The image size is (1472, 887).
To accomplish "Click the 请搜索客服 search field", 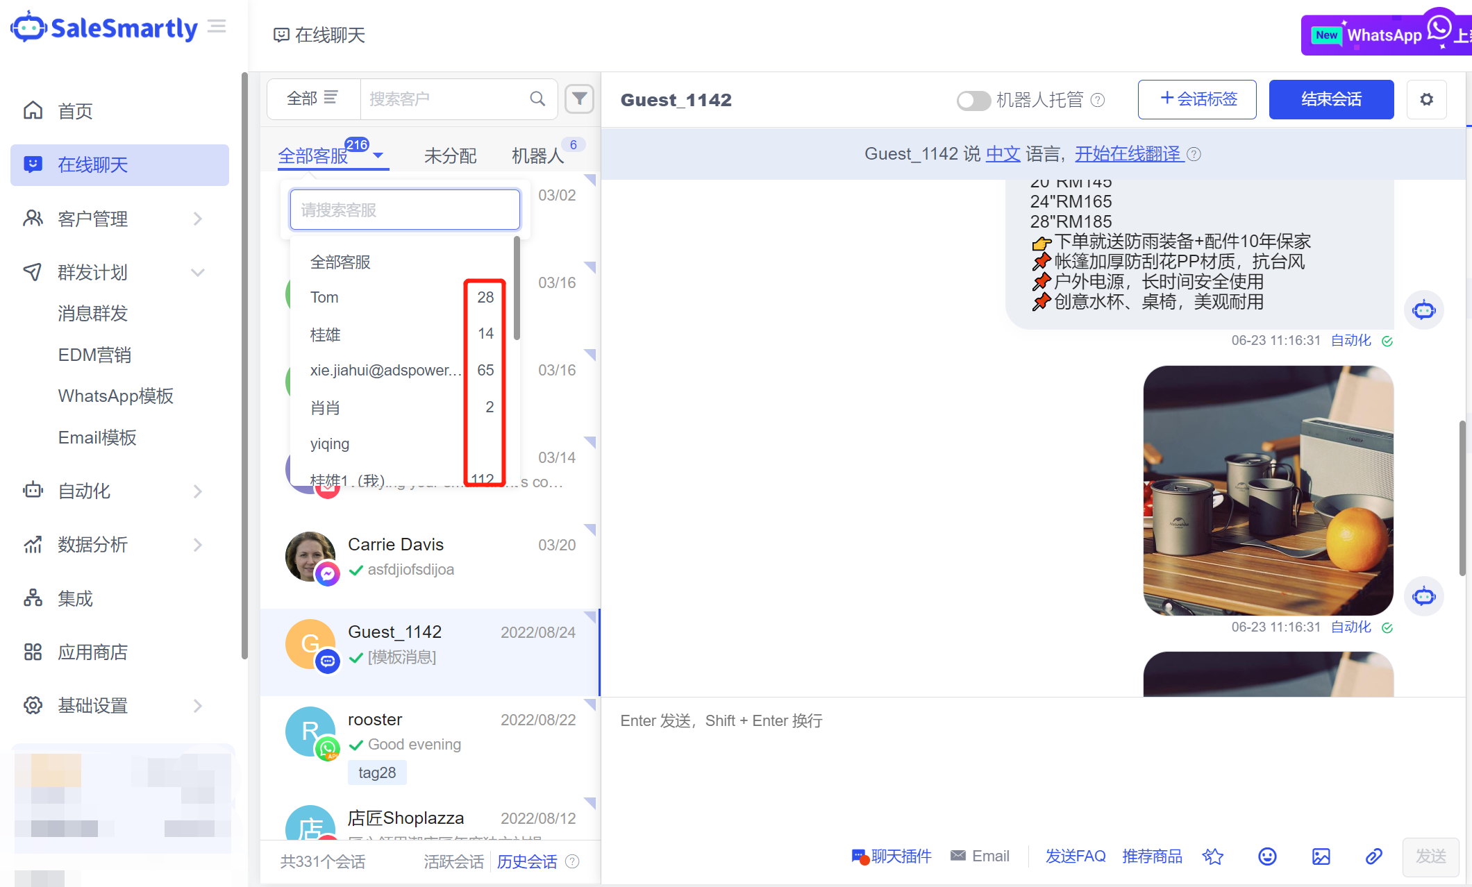I will pyautogui.click(x=405, y=210).
